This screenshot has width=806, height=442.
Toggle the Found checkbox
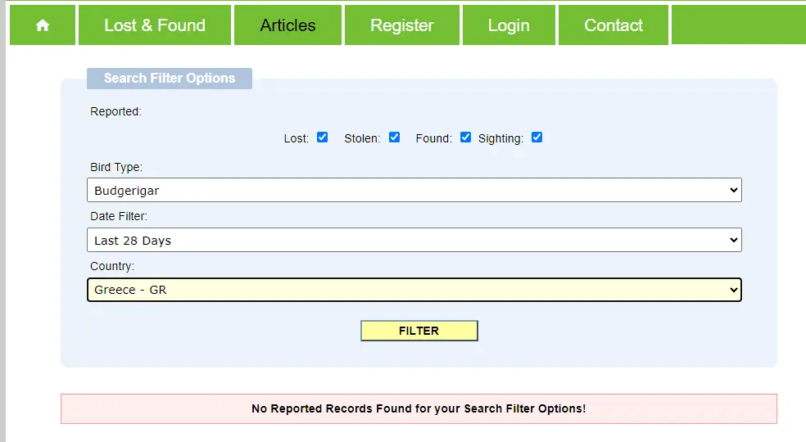click(466, 138)
